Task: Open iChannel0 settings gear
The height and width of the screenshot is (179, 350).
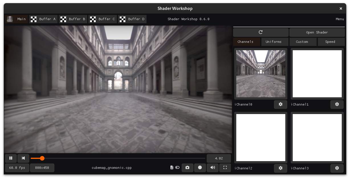Action: point(280,104)
